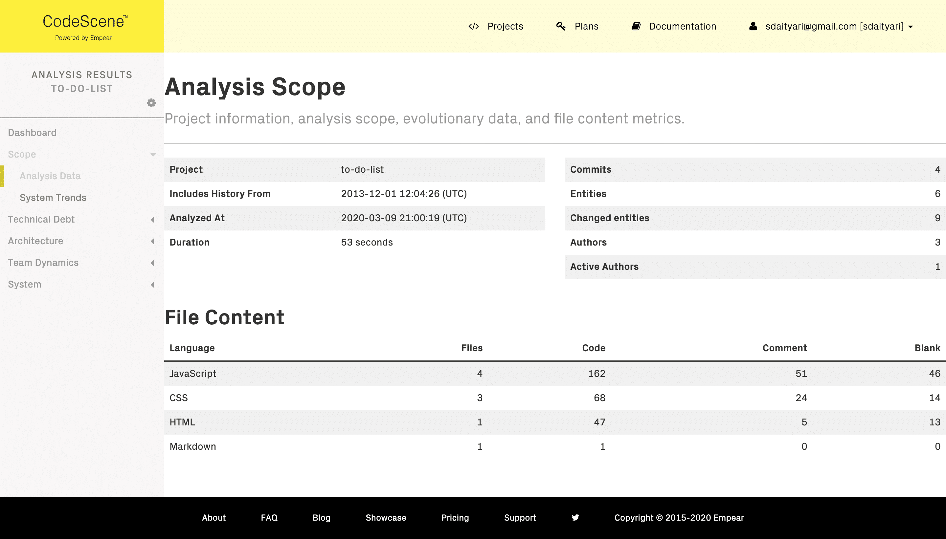
Task: Click the CodeScene logo icon
Action: 82,26
